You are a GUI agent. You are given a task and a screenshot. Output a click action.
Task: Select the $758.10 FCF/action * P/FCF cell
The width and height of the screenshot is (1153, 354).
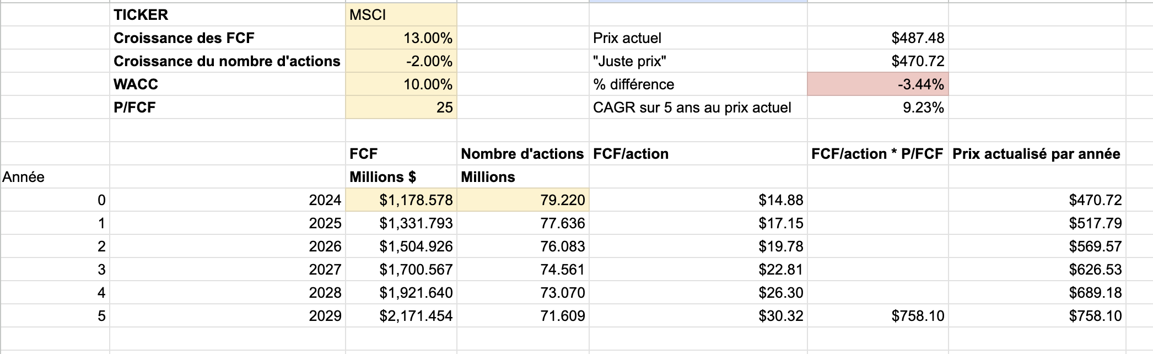point(878,316)
